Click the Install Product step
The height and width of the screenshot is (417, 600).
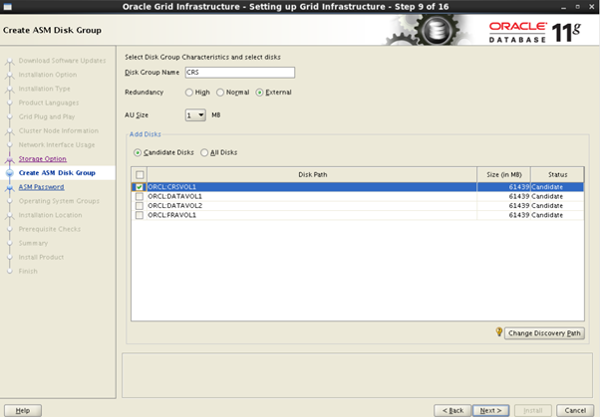tap(41, 257)
